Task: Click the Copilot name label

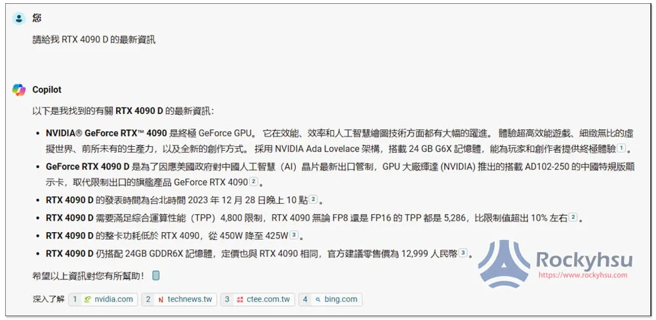Action: point(47,90)
